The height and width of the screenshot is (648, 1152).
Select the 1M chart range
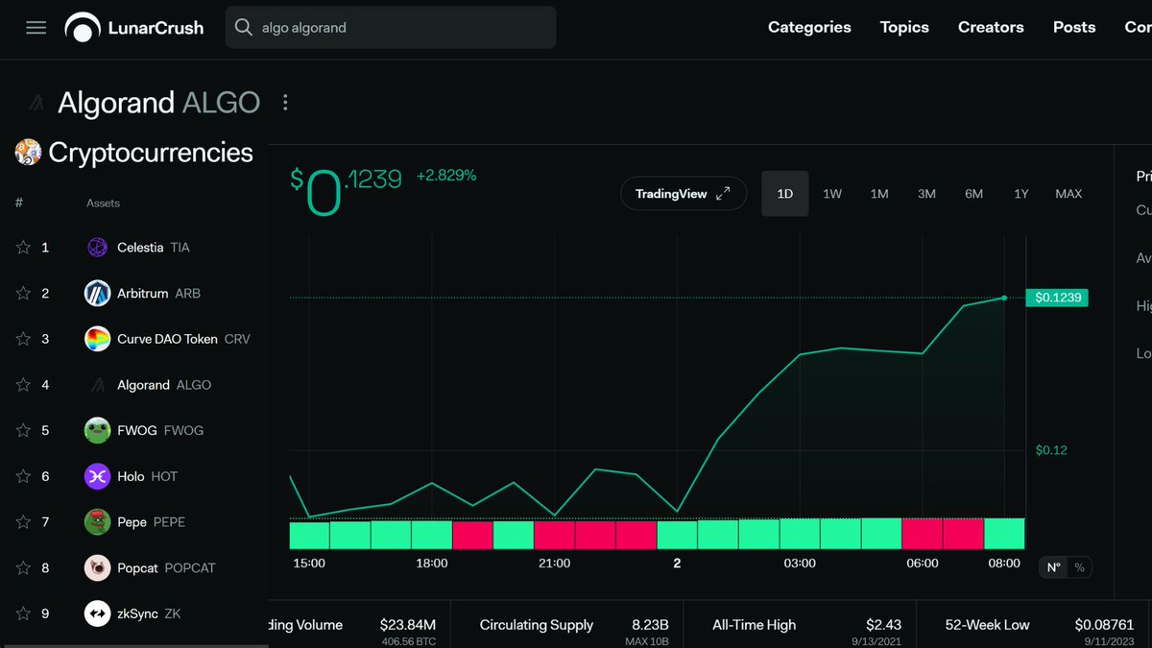879,194
